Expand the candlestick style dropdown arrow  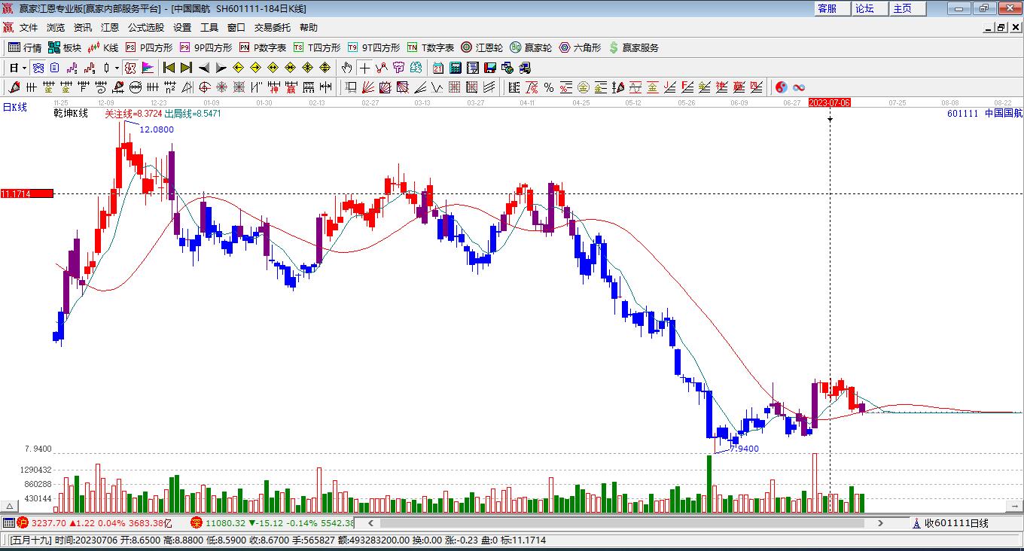coord(117,68)
